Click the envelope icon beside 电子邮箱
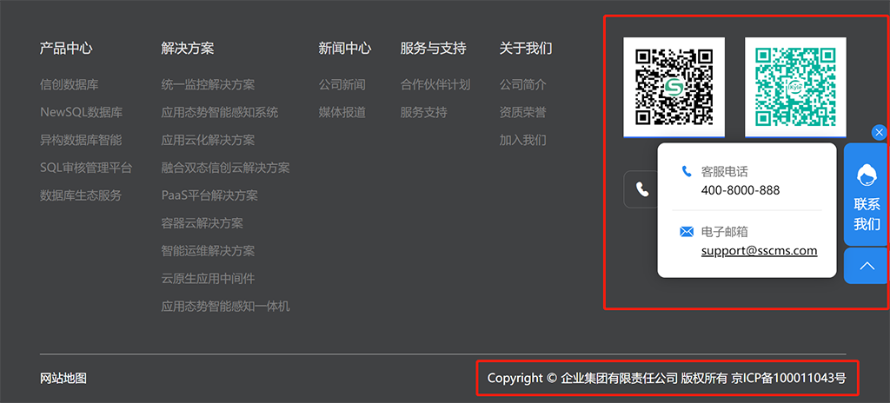 coord(687,232)
